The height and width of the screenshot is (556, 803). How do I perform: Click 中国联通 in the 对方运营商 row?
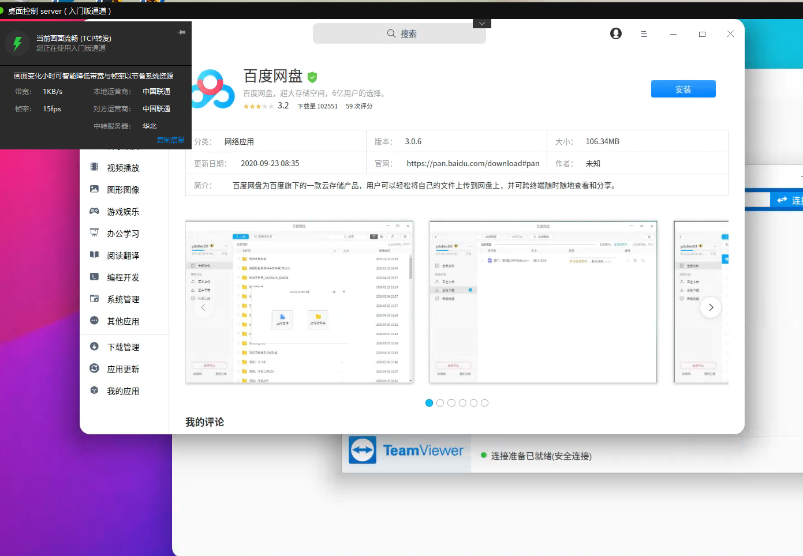[156, 108]
